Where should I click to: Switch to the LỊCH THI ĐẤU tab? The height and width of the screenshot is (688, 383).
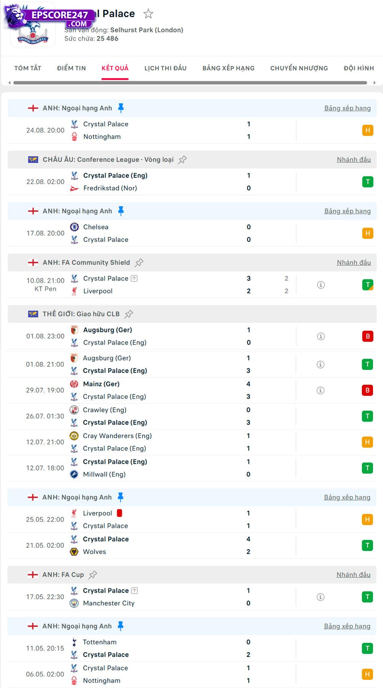point(165,68)
